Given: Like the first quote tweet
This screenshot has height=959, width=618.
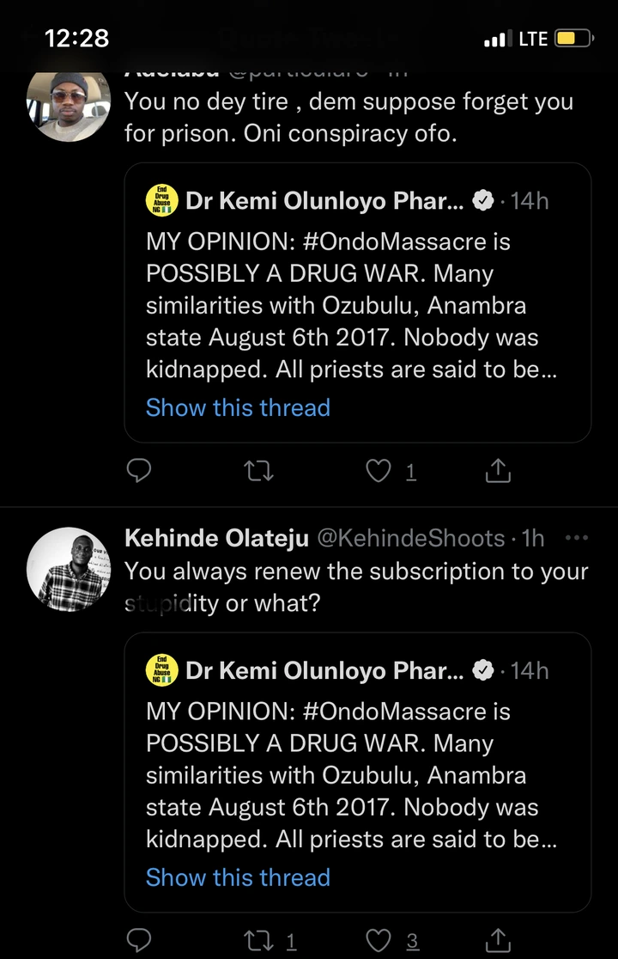Looking at the screenshot, I should pos(379,470).
